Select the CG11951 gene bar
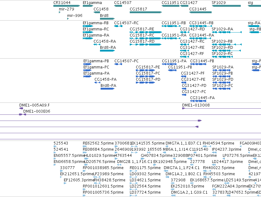 click(x=171, y=6)
